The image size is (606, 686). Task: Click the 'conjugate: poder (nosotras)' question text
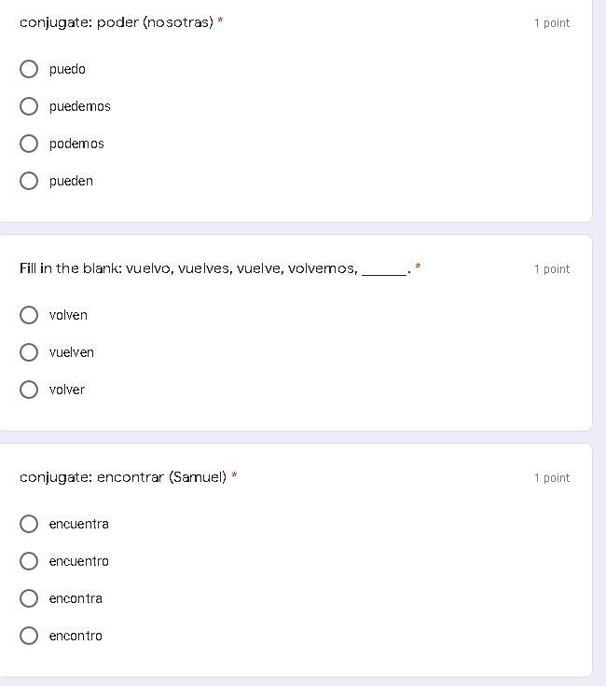[x=117, y=21]
